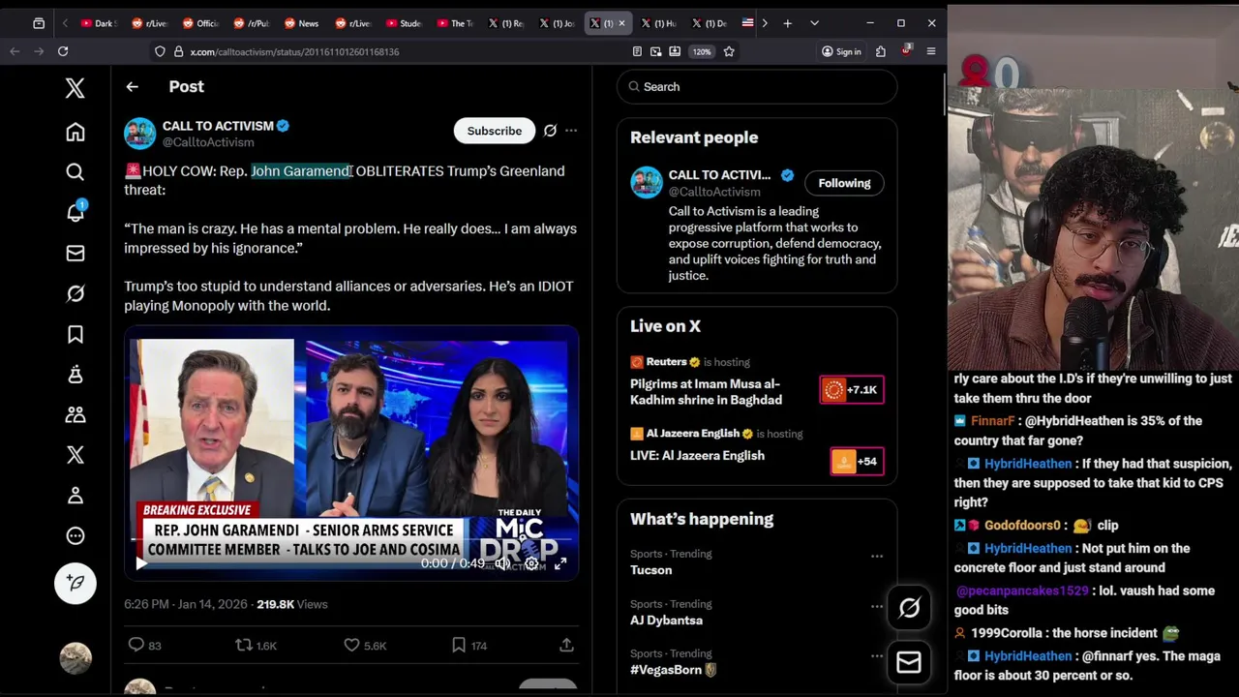
Task: Click the Search input field
Action: click(756, 86)
